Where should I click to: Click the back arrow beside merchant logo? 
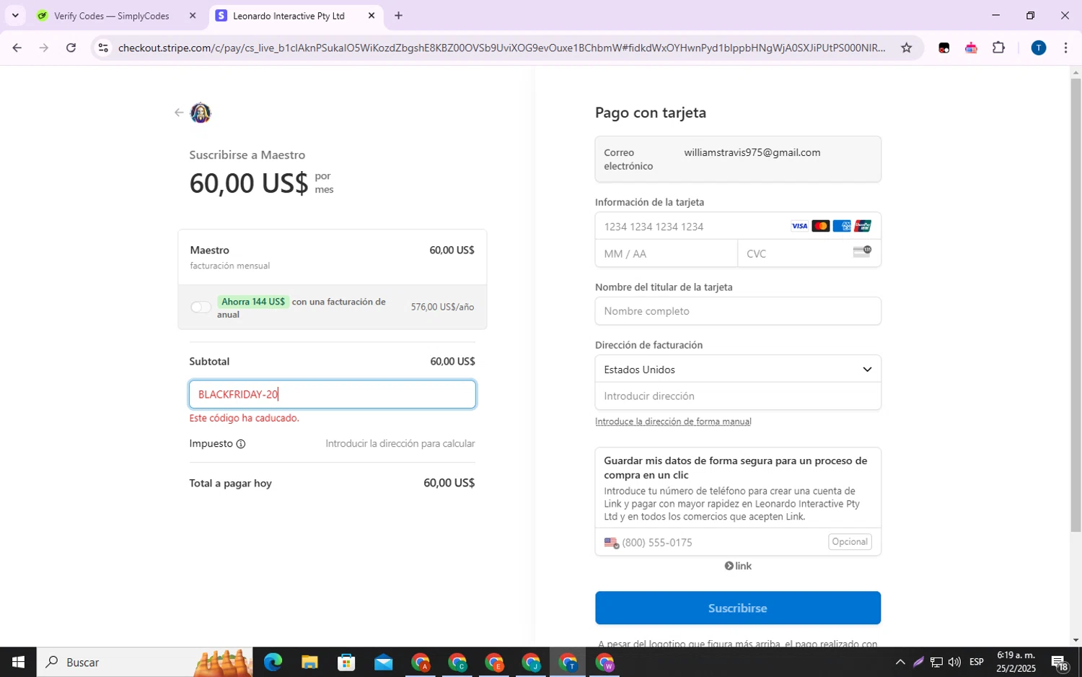point(179,113)
